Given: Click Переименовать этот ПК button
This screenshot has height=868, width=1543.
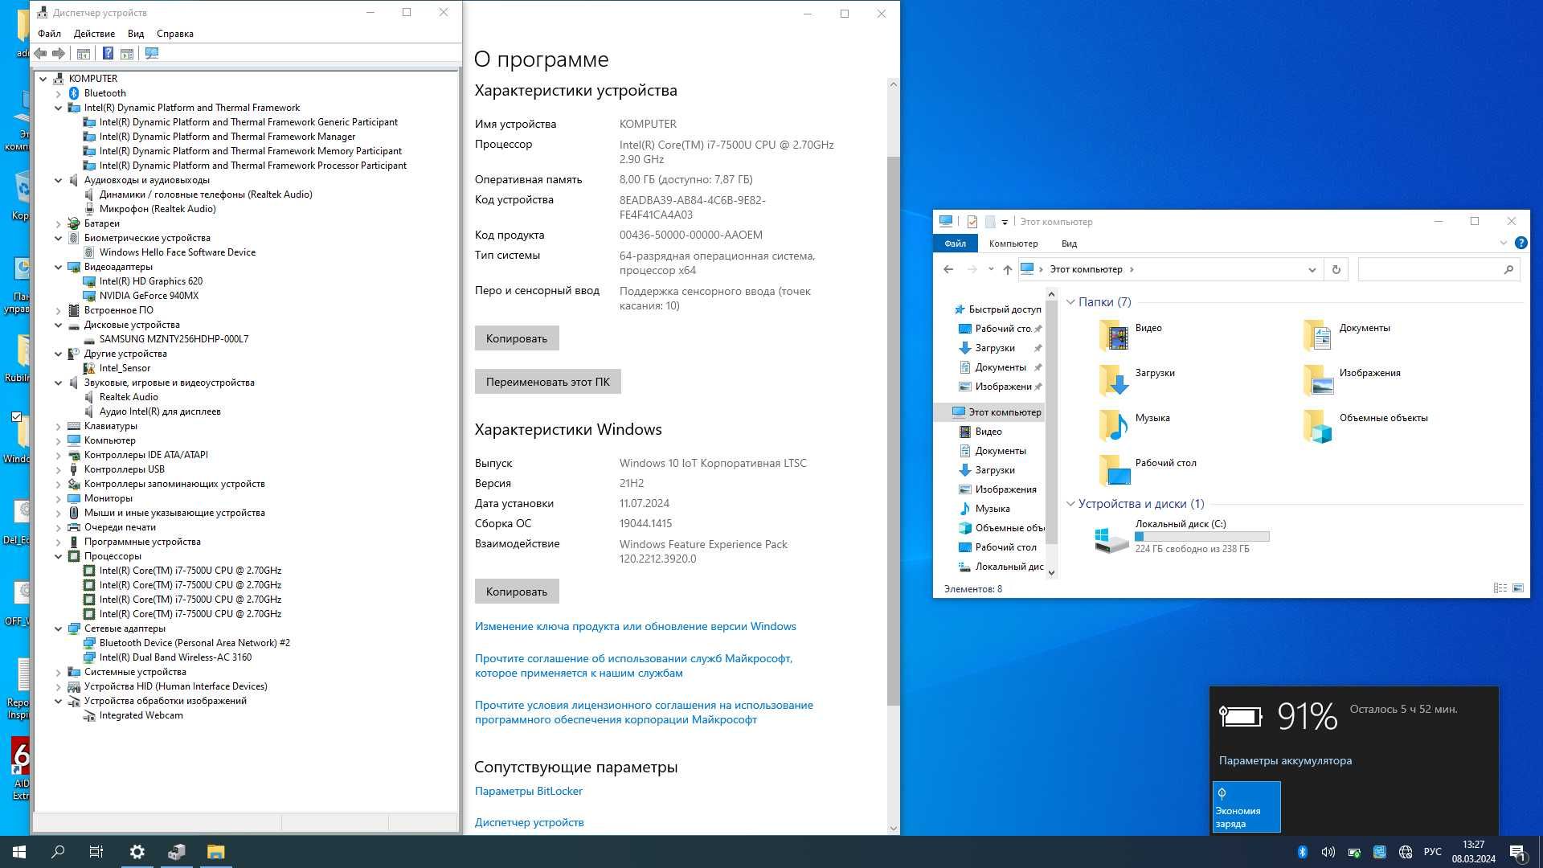Looking at the screenshot, I should point(548,382).
